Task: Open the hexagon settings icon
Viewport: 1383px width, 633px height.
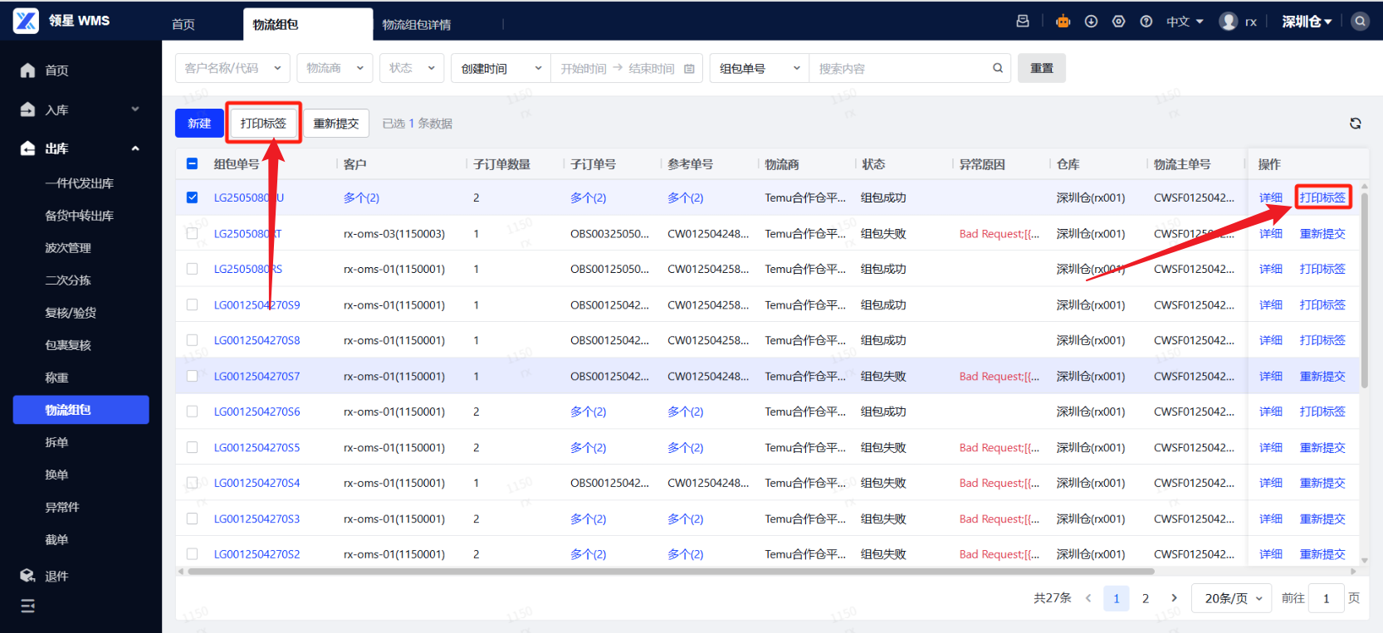Action: click(x=1118, y=22)
